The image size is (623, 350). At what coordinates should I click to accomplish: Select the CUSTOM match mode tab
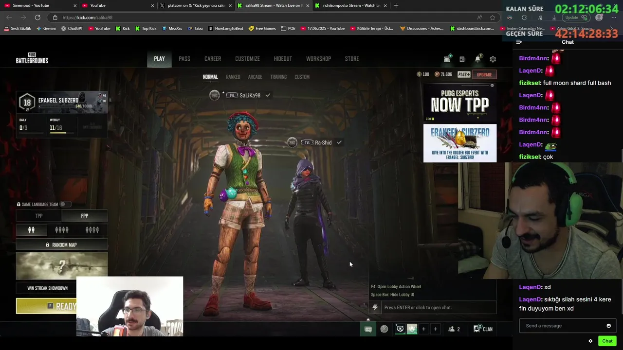pyautogui.click(x=302, y=77)
